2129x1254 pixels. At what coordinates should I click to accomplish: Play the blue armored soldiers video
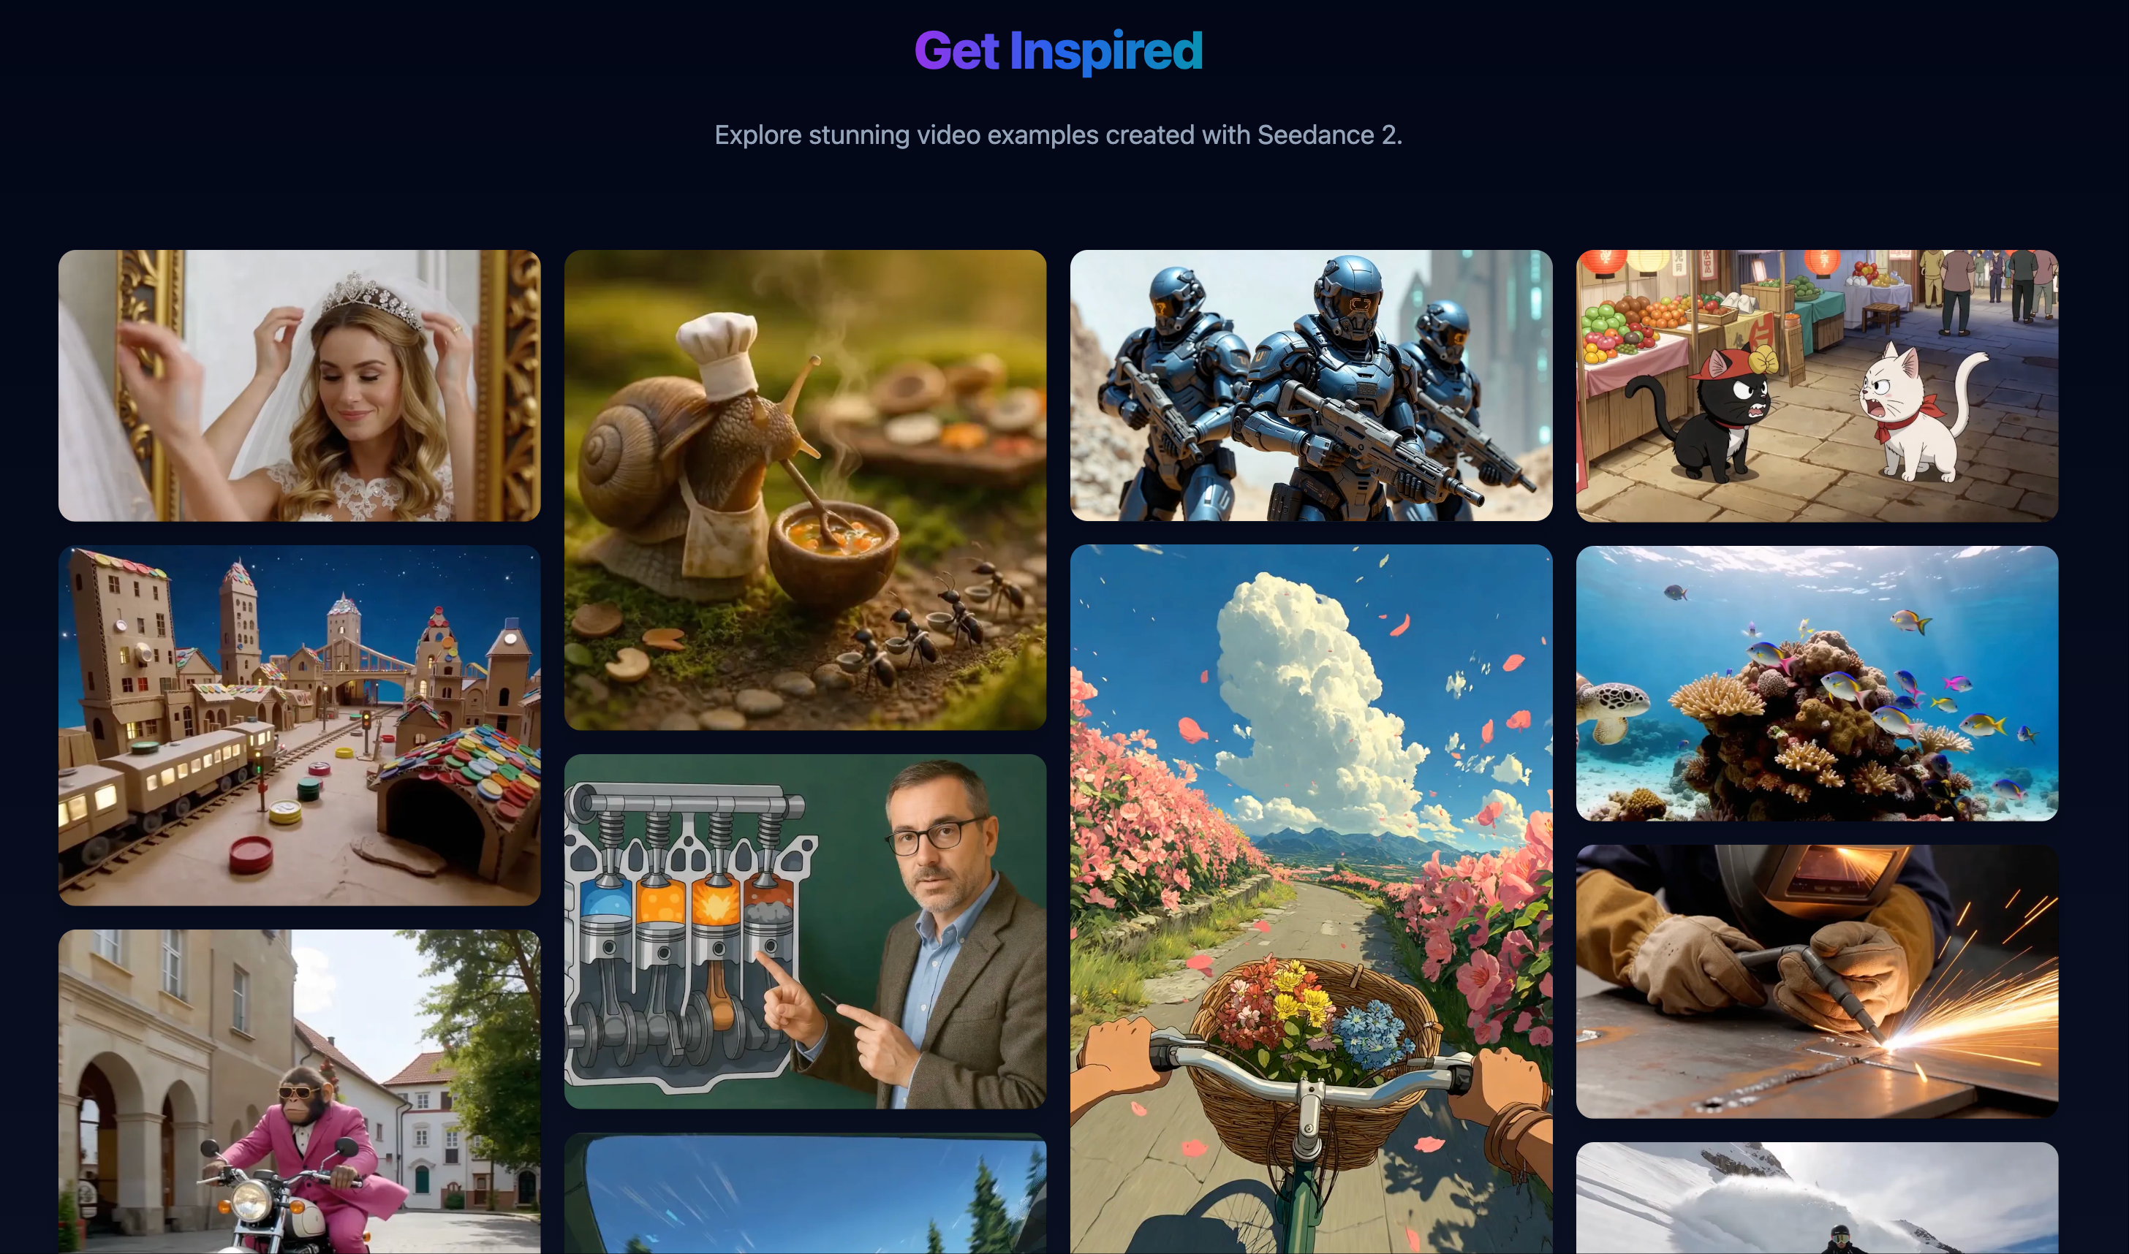1311,385
